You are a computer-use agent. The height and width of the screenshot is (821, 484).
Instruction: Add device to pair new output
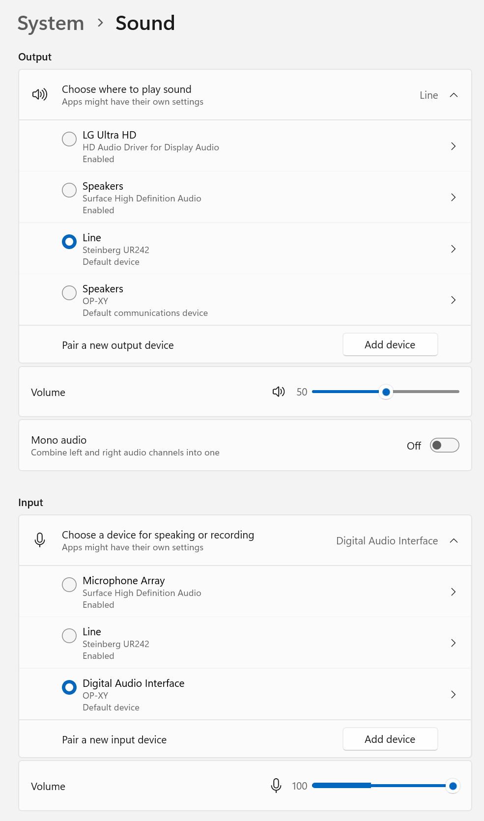390,344
